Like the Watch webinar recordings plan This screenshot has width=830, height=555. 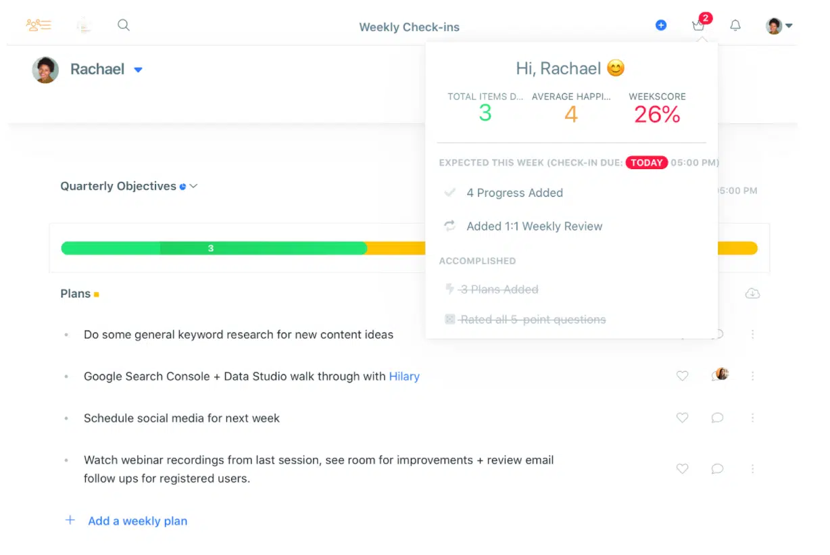pyautogui.click(x=683, y=468)
